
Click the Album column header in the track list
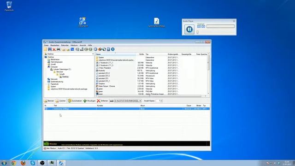coord(161,106)
